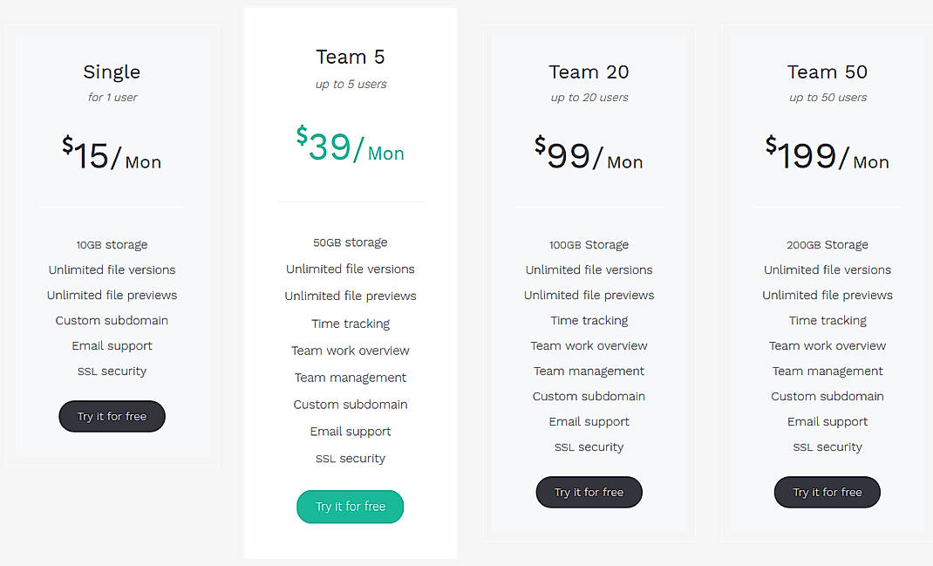Select the Team 5 plan heading
Viewport: 933px width, 566px height.
click(350, 56)
